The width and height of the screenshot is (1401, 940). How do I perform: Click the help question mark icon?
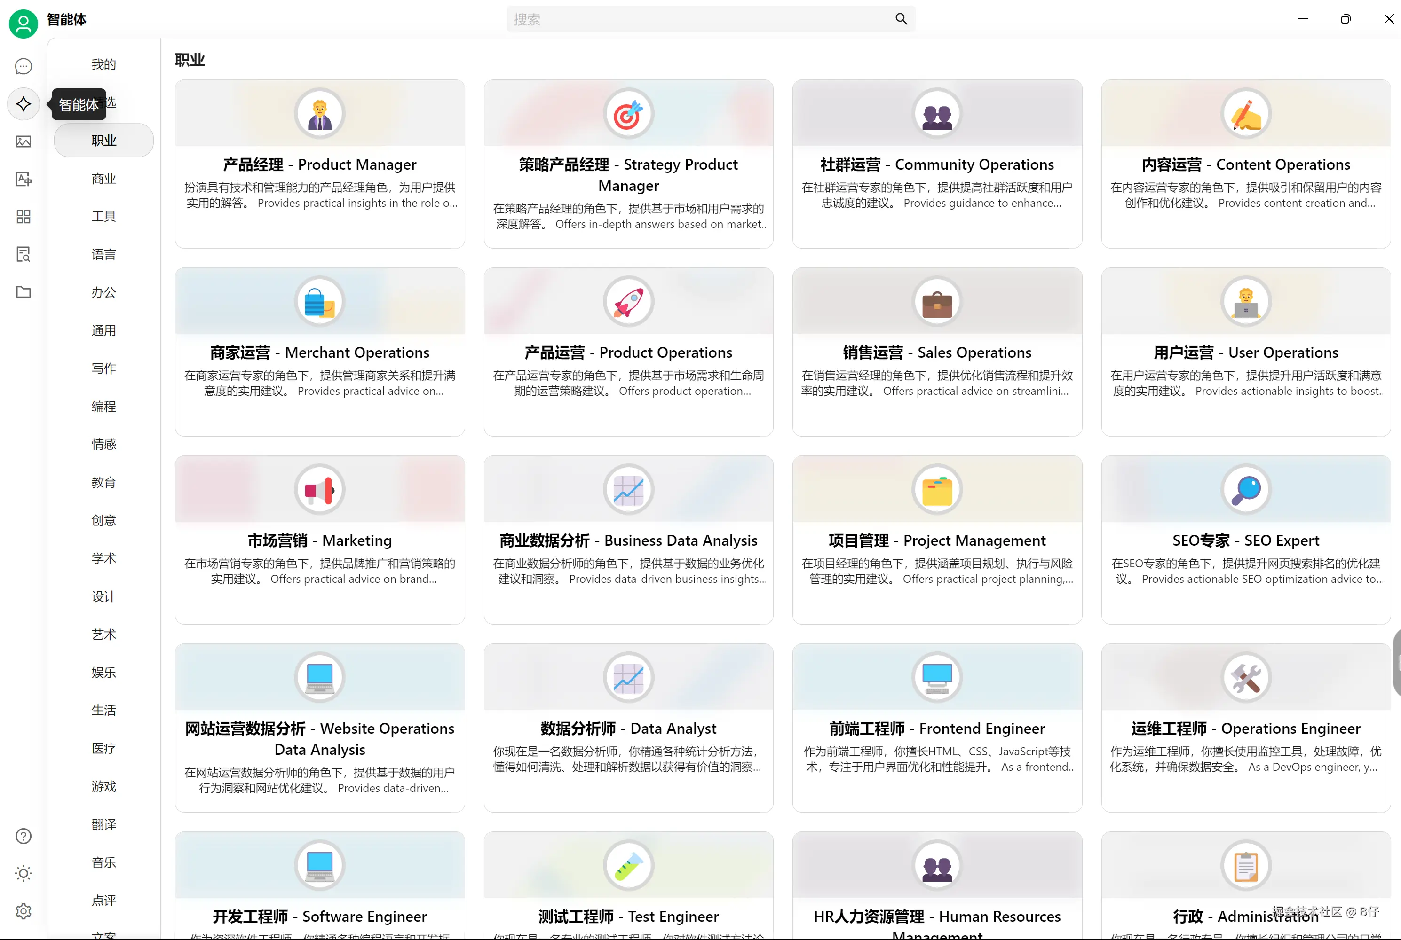point(24,836)
